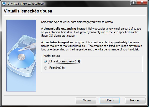Click the 'Virtuális lemezkép típusa' heading
This screenshot has height=107, width=149.
tap(28, 11)
